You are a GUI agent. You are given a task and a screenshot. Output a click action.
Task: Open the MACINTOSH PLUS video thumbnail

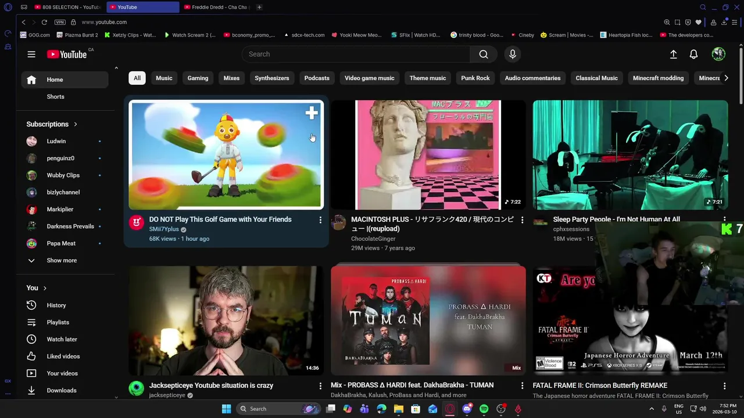tap(428, 155)
